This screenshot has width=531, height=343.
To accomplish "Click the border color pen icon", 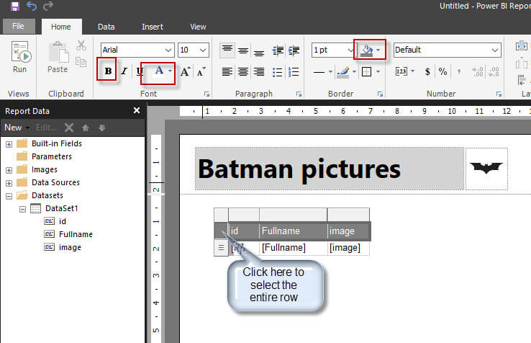I will click(x=343, y=71).
